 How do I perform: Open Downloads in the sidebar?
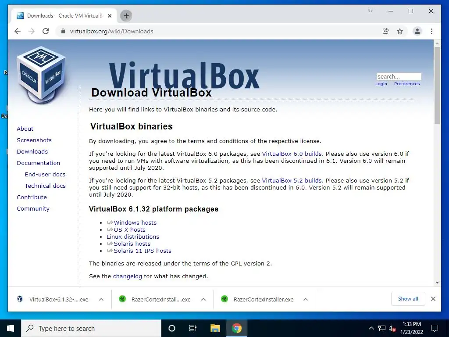point(32,151)
